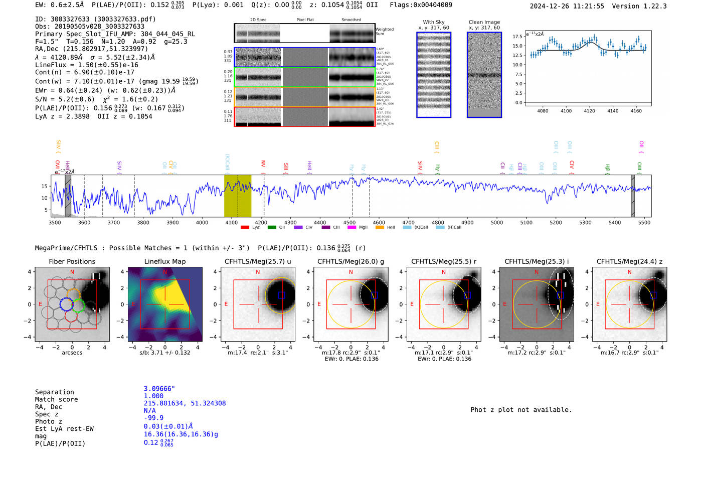This screenshot has height=478, width=702.
Task: Click the Smoothed column header
Action: click(x=351, y=20)
